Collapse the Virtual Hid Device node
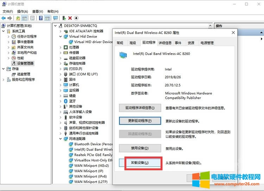264x191 pixels. 61,37
